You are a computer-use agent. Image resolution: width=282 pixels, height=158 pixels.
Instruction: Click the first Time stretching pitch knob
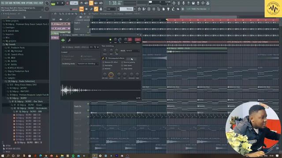[x=105, y=51]
